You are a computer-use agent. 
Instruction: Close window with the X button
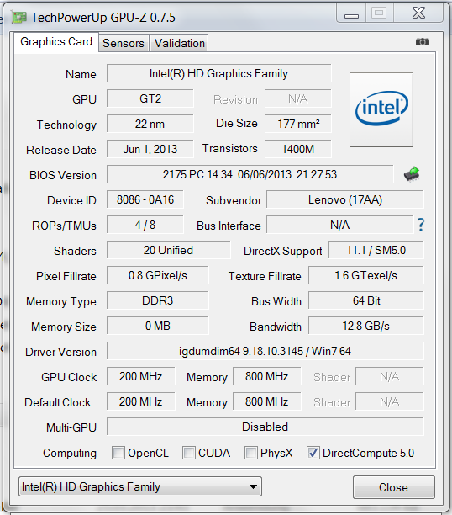[x=418, y=13]
